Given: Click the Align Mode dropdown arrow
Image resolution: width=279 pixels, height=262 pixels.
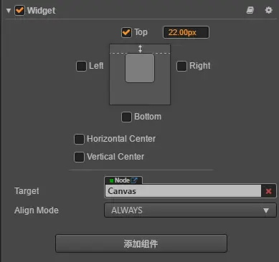Looking at the screenshot, I should [266, 210].
